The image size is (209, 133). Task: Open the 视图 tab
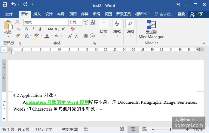108,14
